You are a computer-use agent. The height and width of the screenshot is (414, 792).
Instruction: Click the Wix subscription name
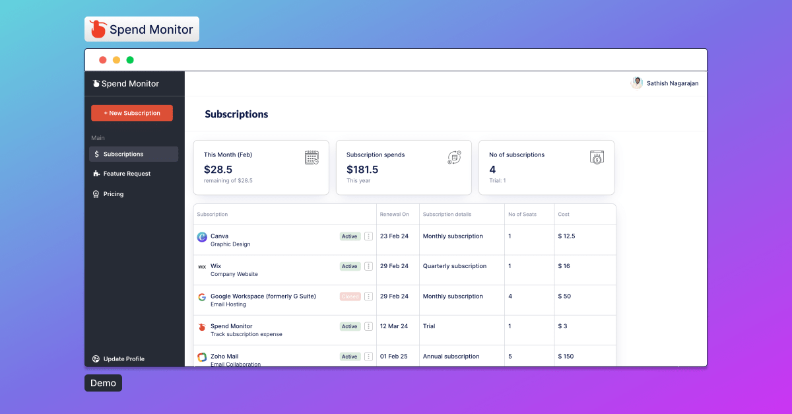[x=216, y=266]
